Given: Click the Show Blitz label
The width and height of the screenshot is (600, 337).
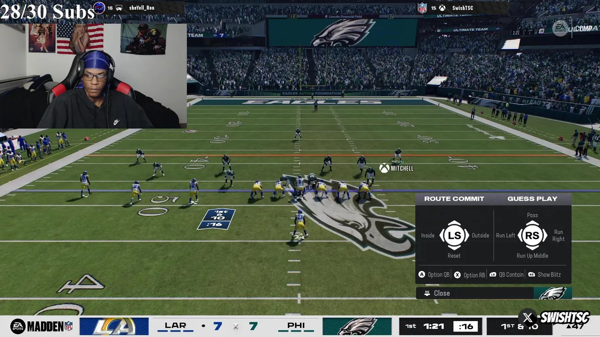Looking at the screenshot, I should [549, 275].
